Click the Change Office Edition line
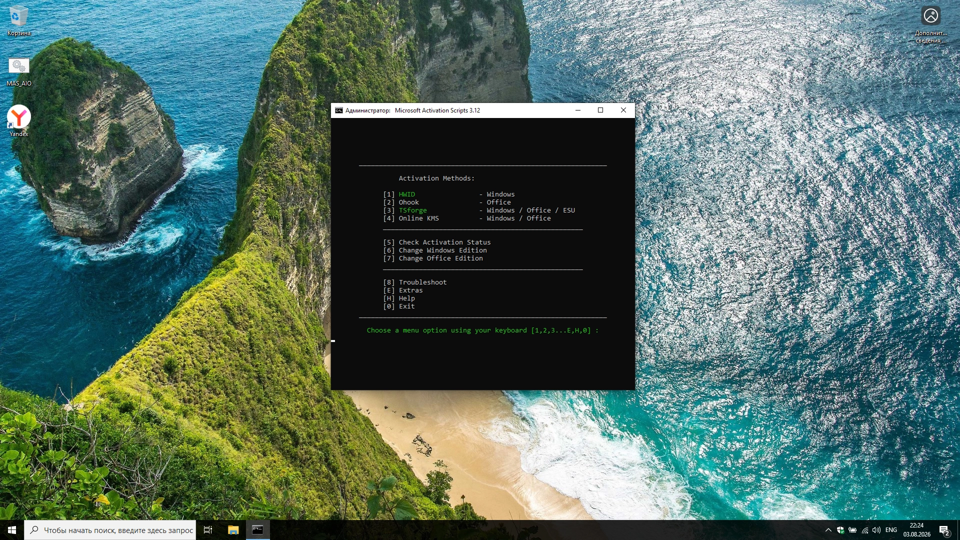Image resolution: width=960 pixels, height=540 pixels. pos(432,258)
